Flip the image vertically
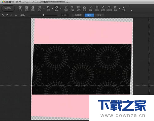This screenshot has width=154, height=121. click(16, 15)
